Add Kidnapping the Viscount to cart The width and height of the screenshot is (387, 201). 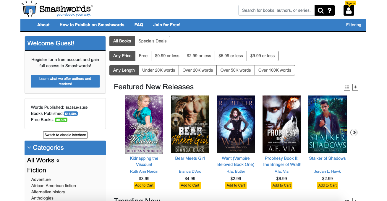click(144, 185)
